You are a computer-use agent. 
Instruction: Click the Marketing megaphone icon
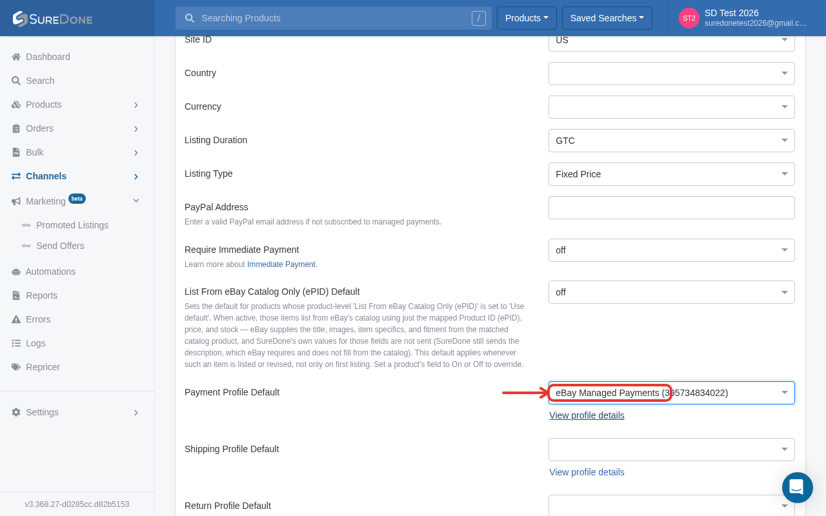[16, 201]
